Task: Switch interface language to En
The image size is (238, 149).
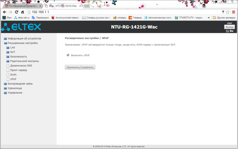Action: pos(227,31)
